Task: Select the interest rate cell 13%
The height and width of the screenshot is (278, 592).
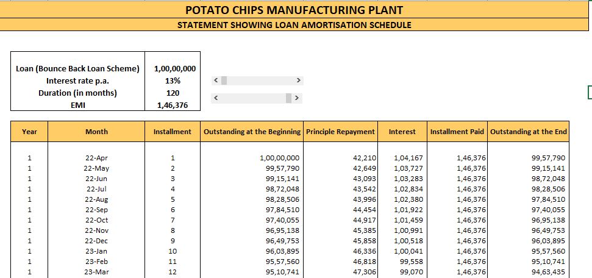Action: 173,81
